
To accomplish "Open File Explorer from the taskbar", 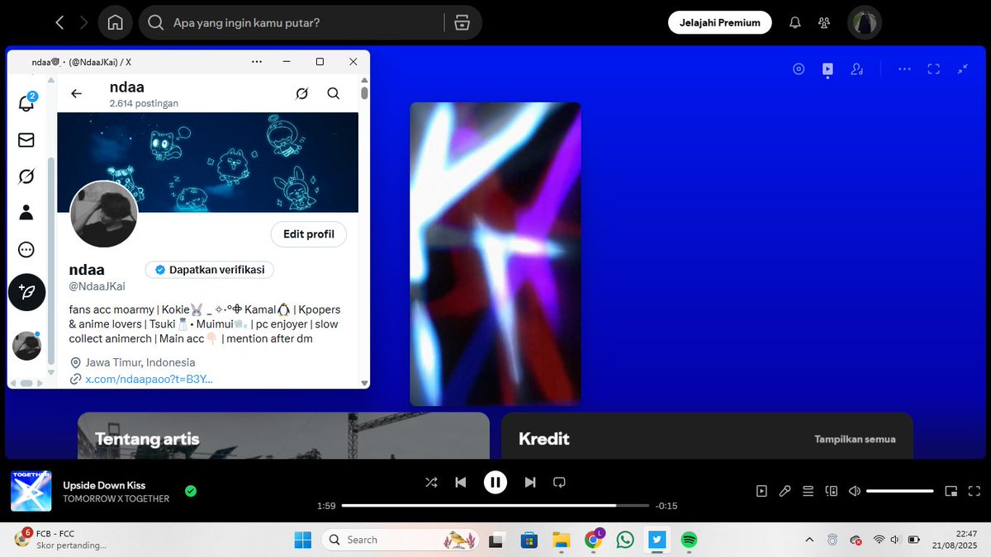I will pyautogui.click(x=561, y=540).
